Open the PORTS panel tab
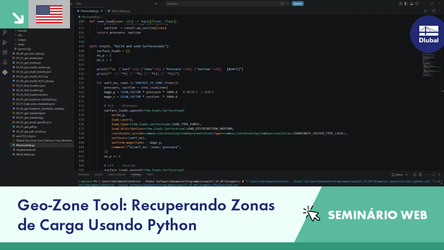Viewport: 444px width, 250px height. coord(150,175)
